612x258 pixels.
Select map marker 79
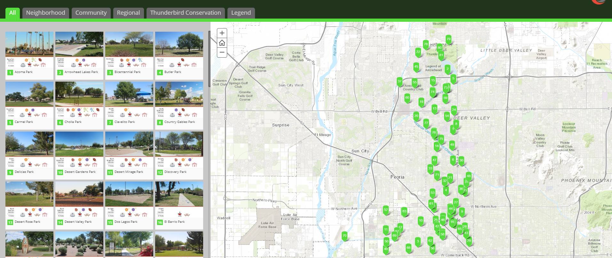click(x=449, y=39)
